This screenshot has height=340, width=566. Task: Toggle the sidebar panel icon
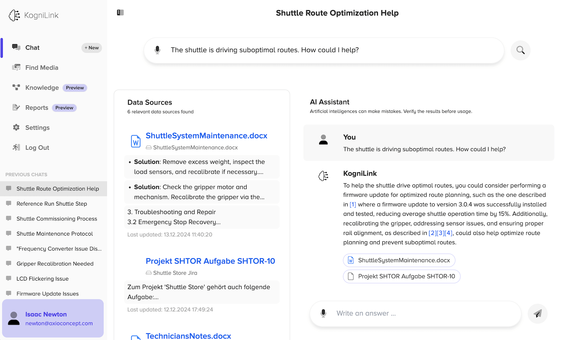point(120,13)
